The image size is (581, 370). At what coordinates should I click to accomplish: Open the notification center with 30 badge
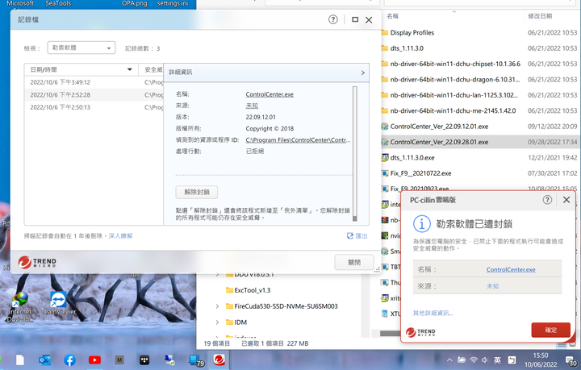click(572, 361)
